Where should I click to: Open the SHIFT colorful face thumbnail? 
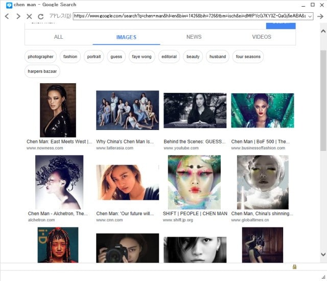pyautogui.click(x=194, y=182)
